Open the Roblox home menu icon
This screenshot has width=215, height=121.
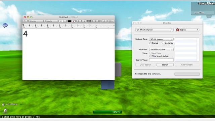(x=5, y=111)
